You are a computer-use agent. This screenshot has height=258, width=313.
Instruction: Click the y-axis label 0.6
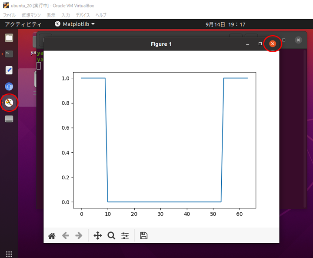(x=66, y=128)
